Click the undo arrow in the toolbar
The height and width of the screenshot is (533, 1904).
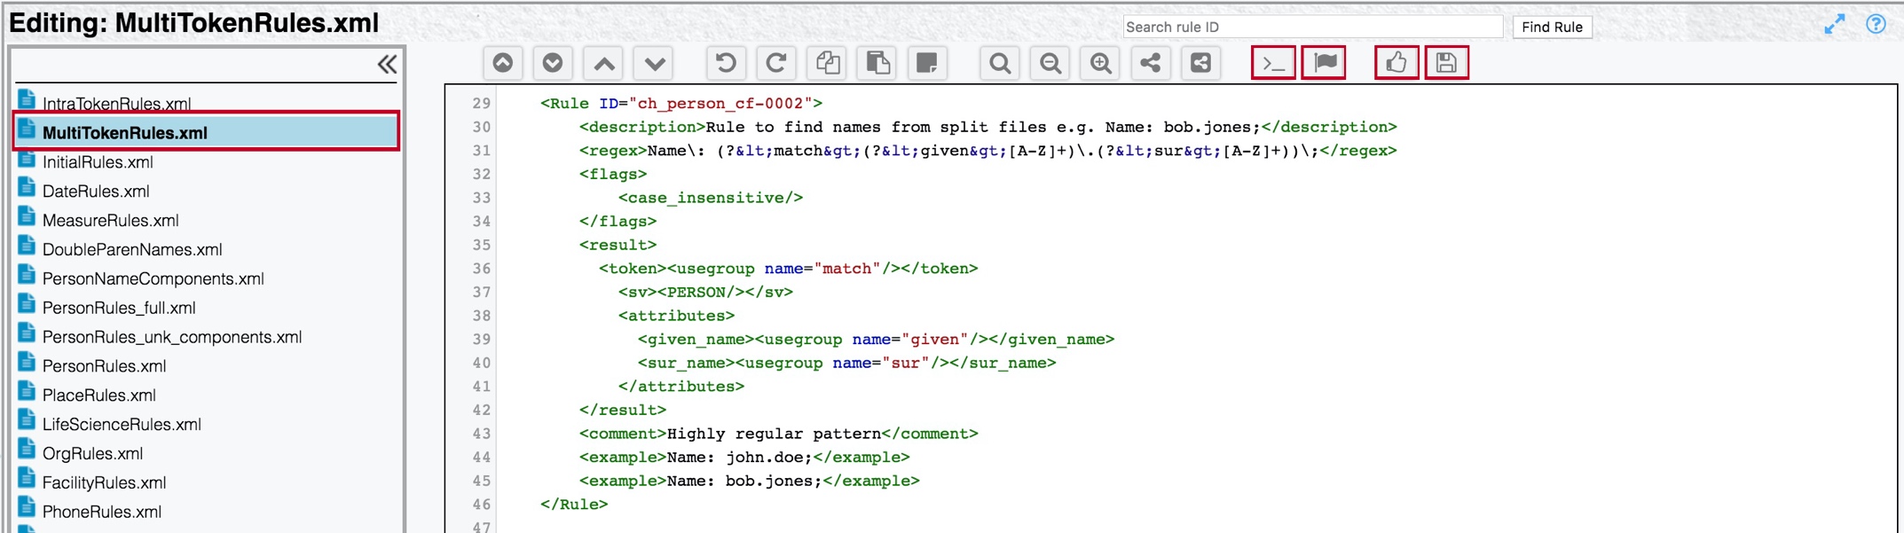pyautogui.click(x=725, y=63)
